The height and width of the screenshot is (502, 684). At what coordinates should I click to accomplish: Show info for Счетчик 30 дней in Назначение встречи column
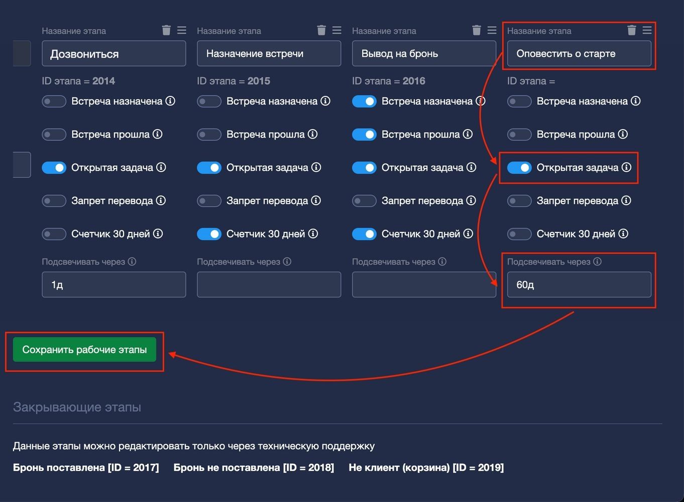(313, 233)
